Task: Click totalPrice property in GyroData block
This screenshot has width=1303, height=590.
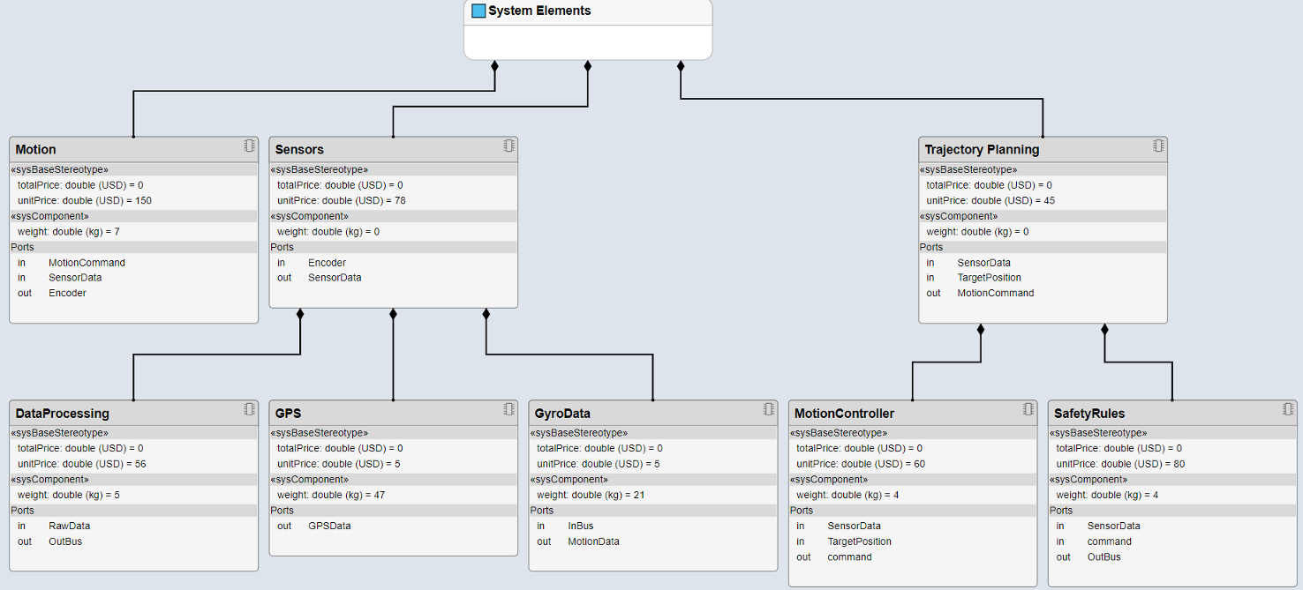Action: coord(599,448)
